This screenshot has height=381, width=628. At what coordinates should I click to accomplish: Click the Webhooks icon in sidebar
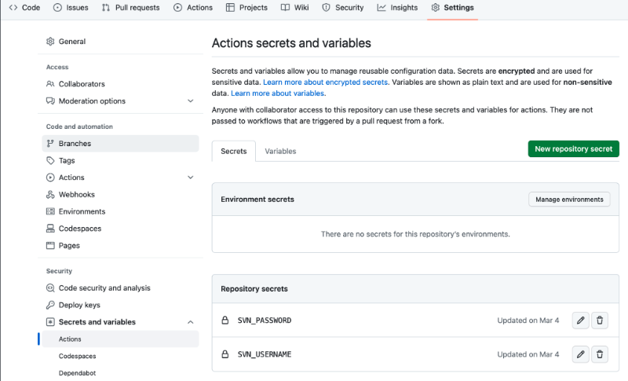50,195
